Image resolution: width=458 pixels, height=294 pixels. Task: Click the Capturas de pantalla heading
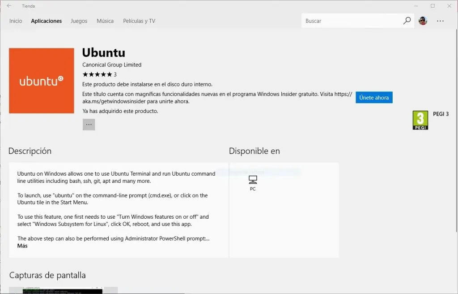(47, 275)
